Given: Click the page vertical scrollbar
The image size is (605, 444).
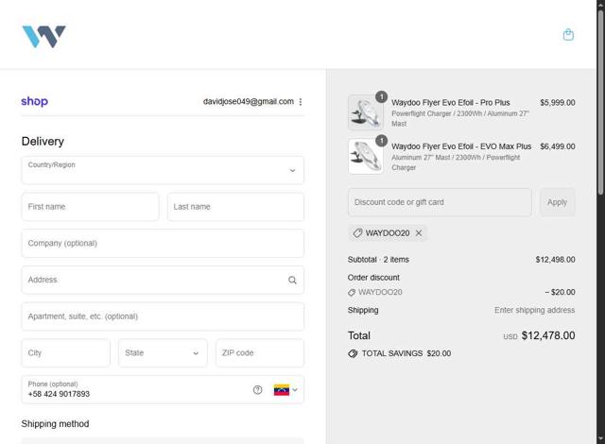Looking at the screenshot, I should click(x=600, y=189).
